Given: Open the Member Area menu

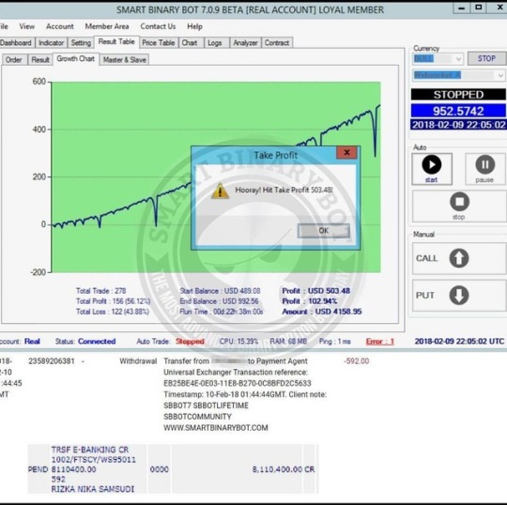Looking at the screenshot, I should tap(107, 26).
